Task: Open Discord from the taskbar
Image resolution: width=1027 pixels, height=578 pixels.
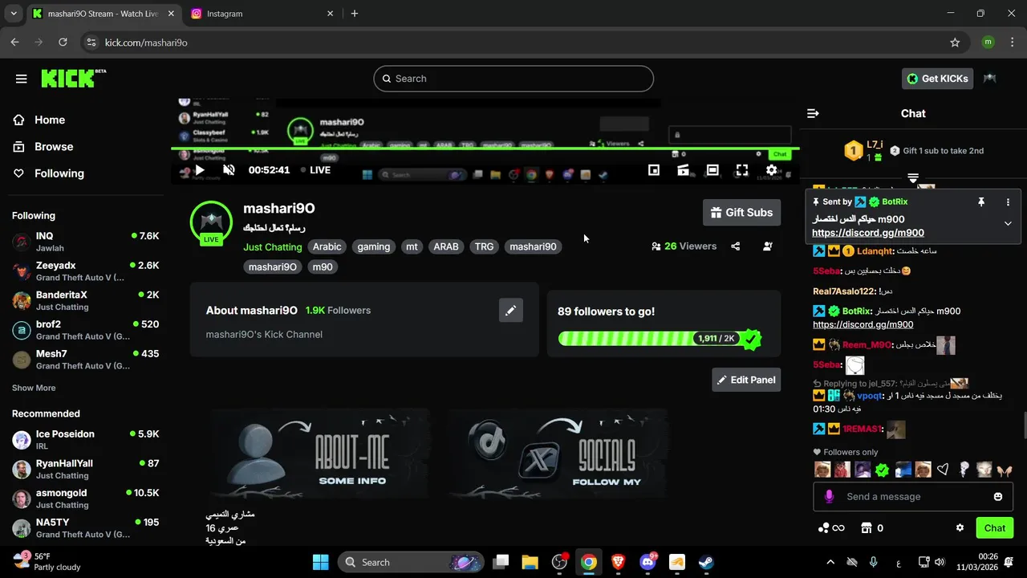Action: tap(647, 562)
